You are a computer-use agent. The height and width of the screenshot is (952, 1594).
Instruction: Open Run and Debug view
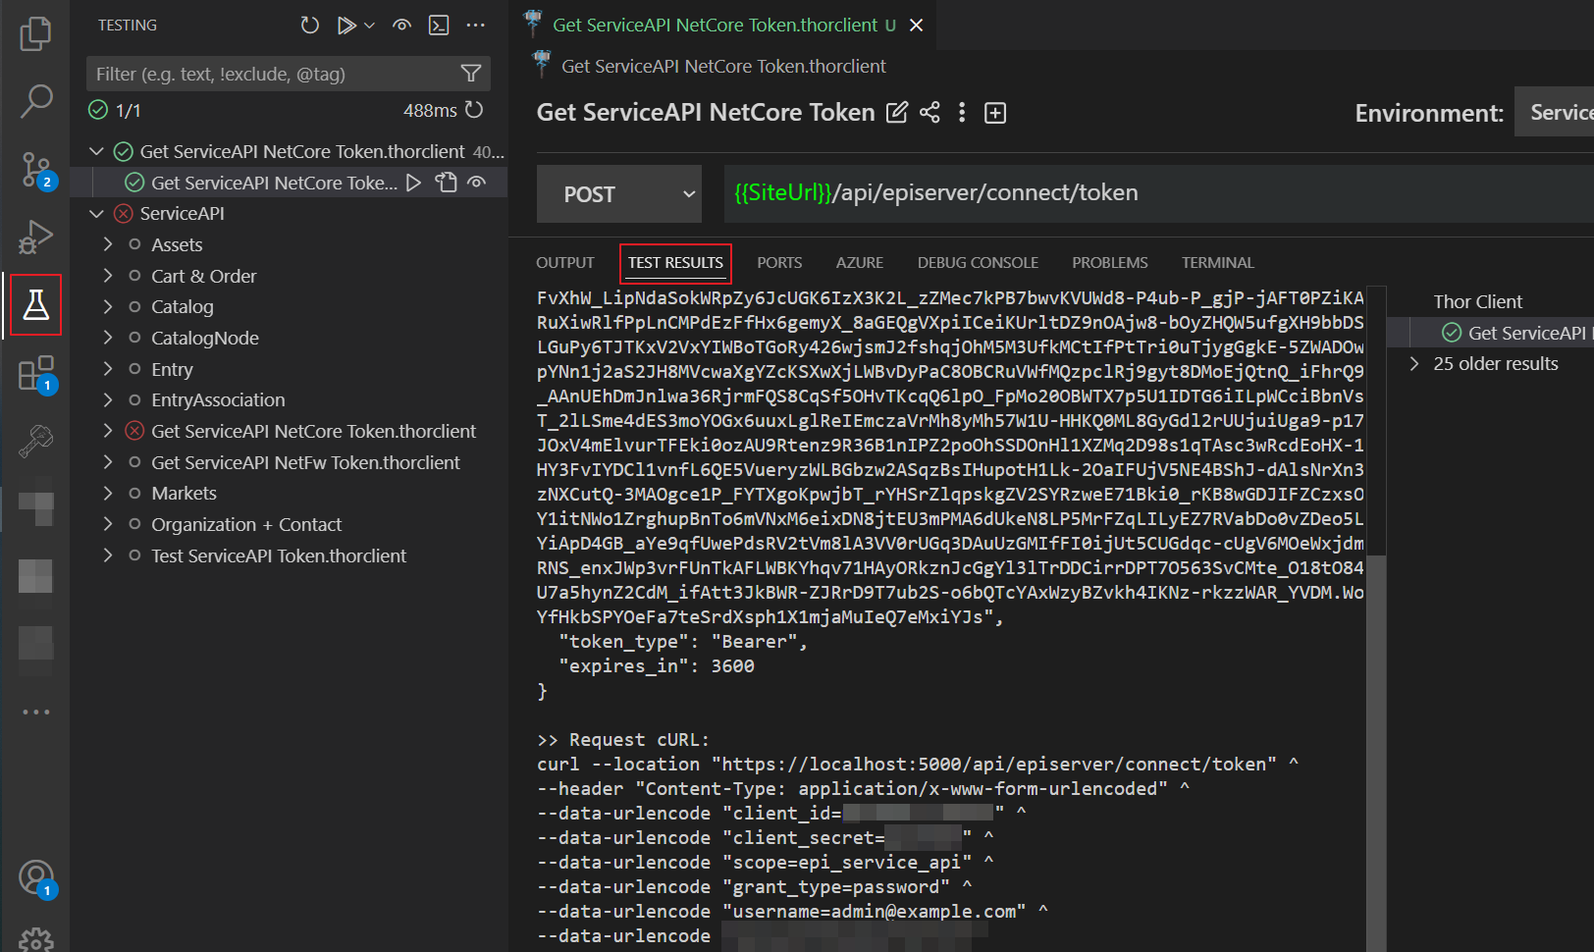pos(35,237)
